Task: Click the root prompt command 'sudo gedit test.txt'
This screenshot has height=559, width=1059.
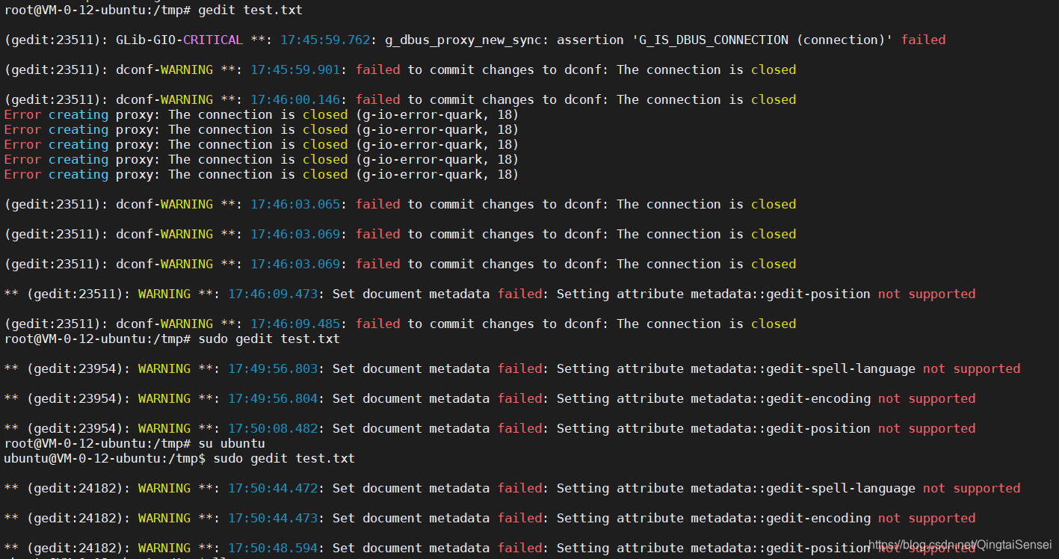Action: click(x=269, y=339)
